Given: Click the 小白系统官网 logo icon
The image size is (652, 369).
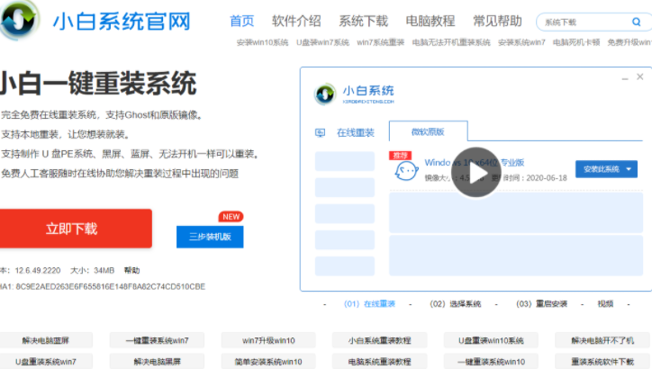Looking at the screenshot, I should (x=18, y=22).
